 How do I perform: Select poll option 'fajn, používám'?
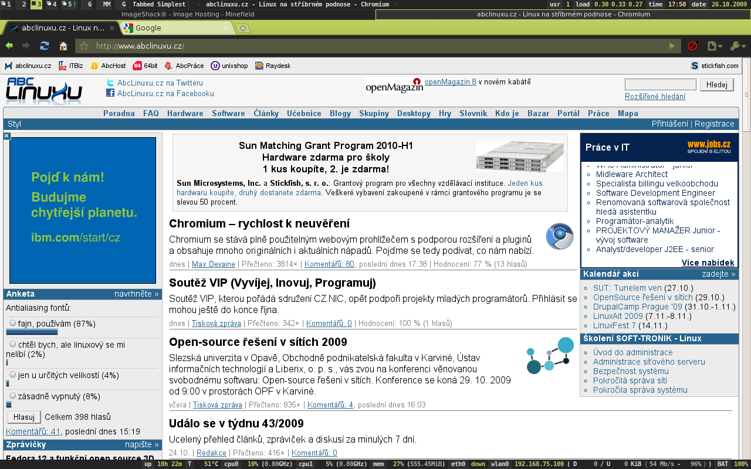point(13,323)
